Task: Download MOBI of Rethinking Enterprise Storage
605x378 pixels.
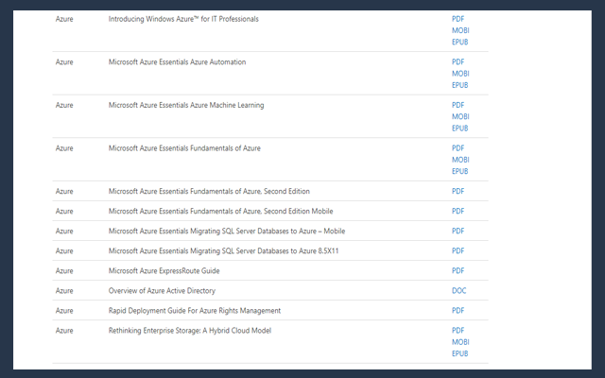Action: tap(460, 342)
